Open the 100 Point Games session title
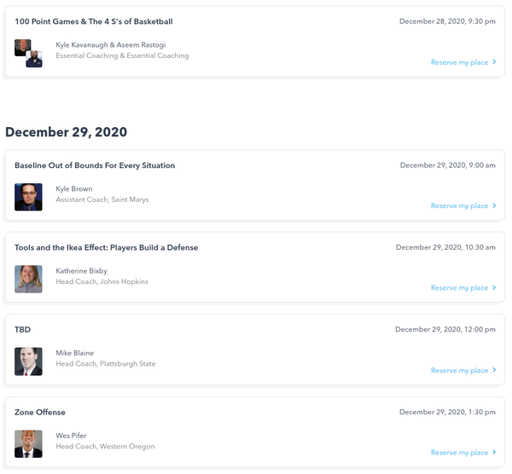 tap(93, 21)
